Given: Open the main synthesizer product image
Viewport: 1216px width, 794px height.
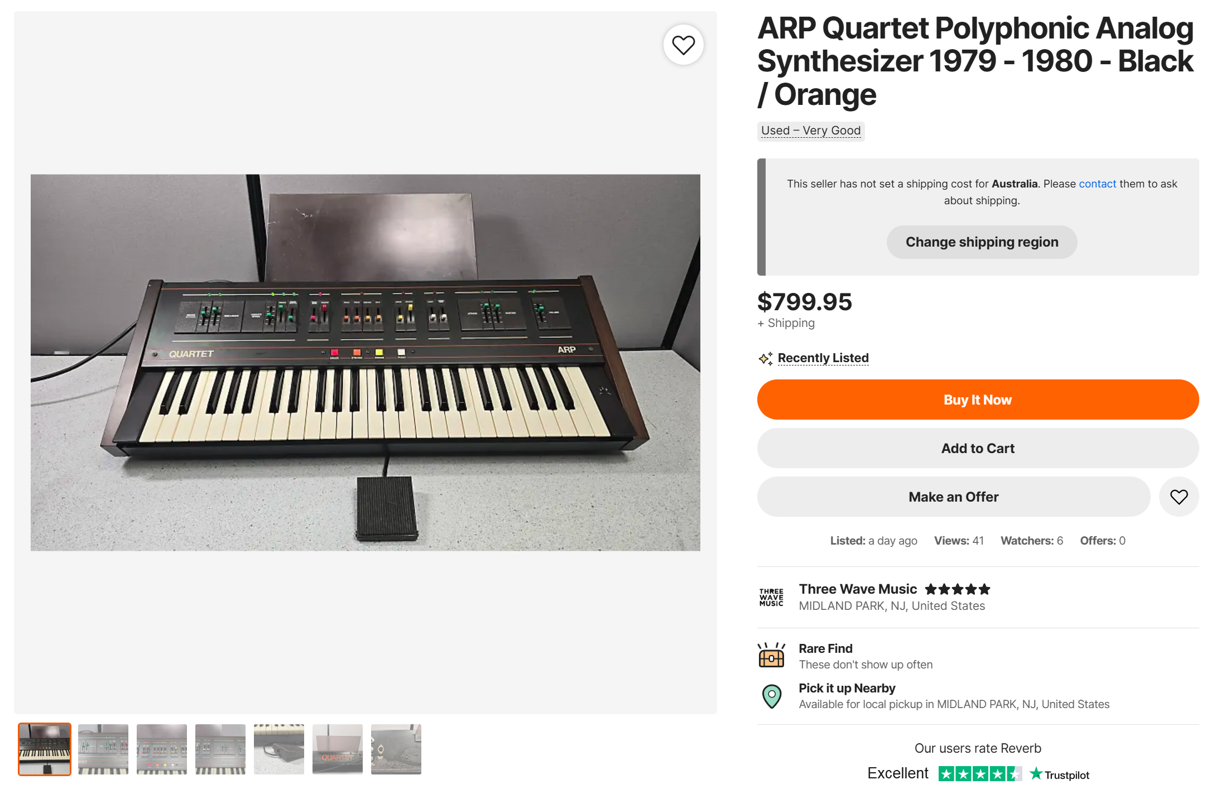Looking at the screenshot, I should tap(366, 363).
